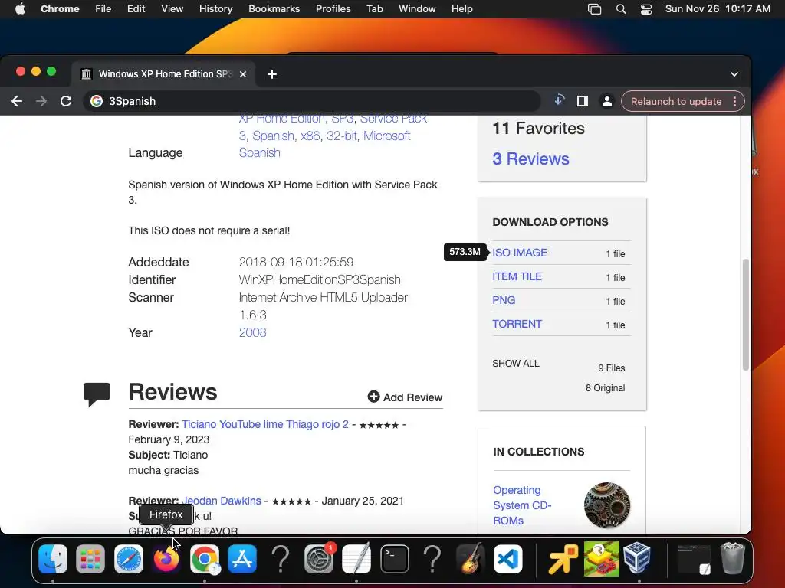Download the ISO IMAGE file

pyautogui.click(x=520, y=253)
